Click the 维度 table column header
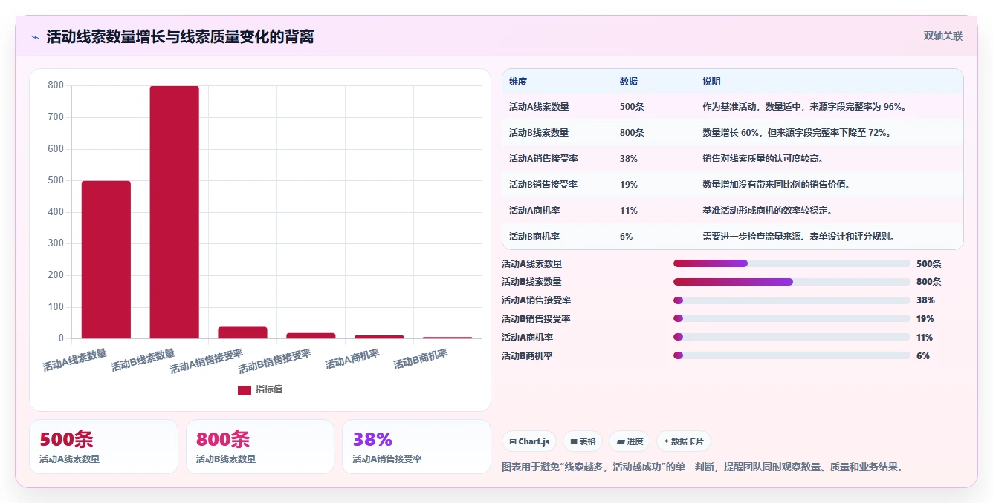 [518, 82]
